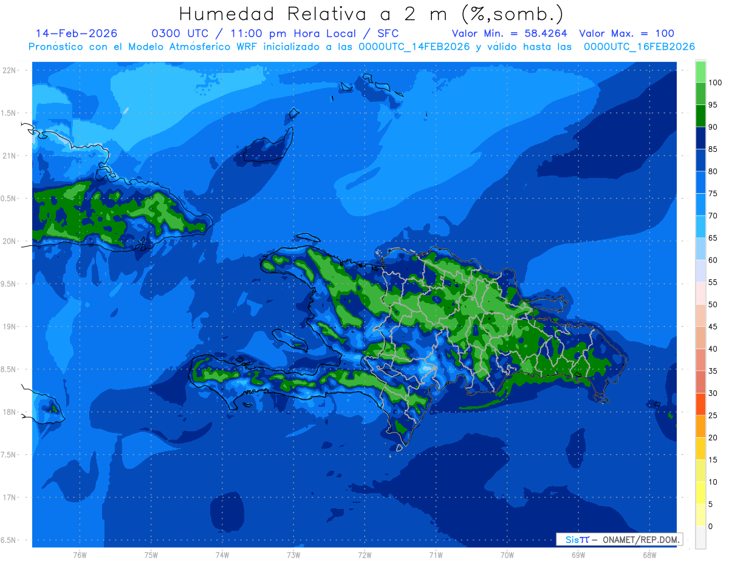729x563 pixels.
Task: Choose the pale blue swatch between 60 and 65
Action: [700, 249]
